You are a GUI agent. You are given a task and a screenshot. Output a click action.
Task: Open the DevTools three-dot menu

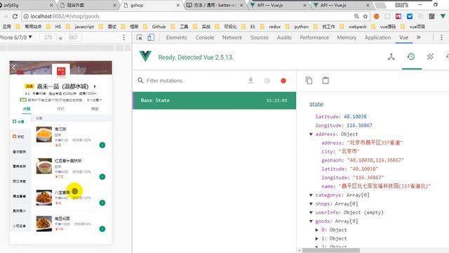tap(441, 37)
